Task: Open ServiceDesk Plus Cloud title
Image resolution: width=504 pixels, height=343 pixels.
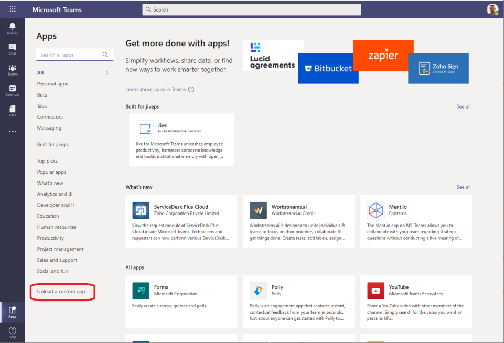Action: 181,207
